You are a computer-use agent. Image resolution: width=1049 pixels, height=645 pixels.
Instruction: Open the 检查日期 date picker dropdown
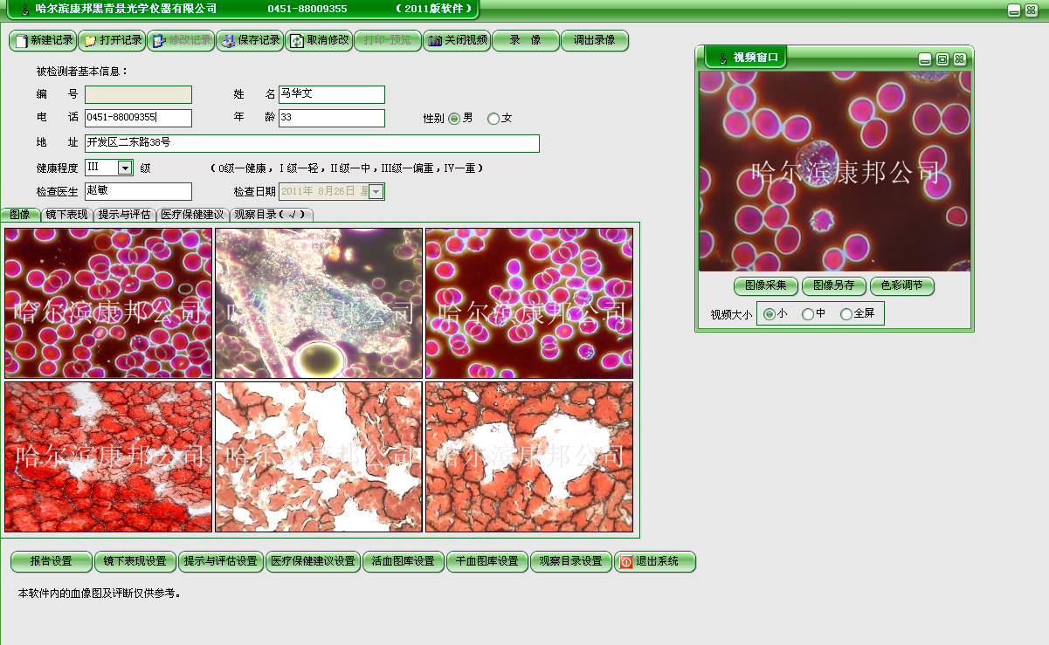coord(376,192)
